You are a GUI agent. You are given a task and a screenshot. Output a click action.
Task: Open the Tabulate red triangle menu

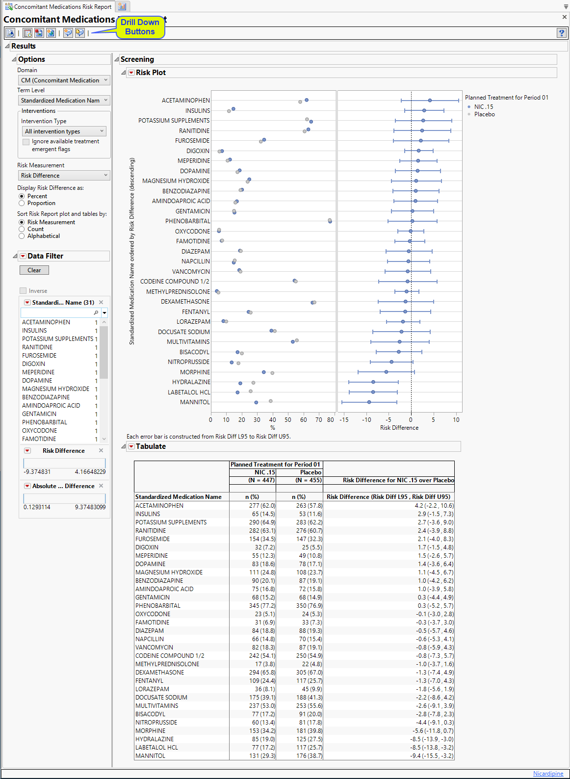click(131, 446)
